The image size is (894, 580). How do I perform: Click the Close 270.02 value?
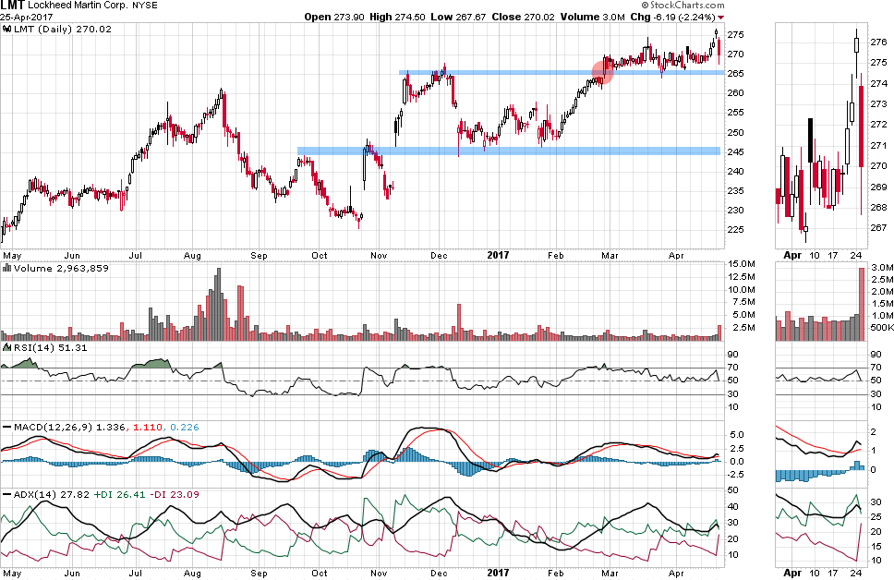(x=523, y=18)
